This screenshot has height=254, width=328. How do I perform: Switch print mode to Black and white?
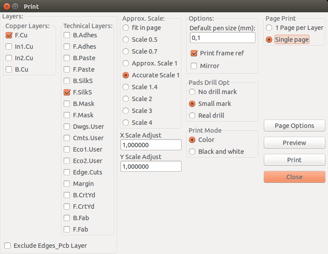coord(192,152)
